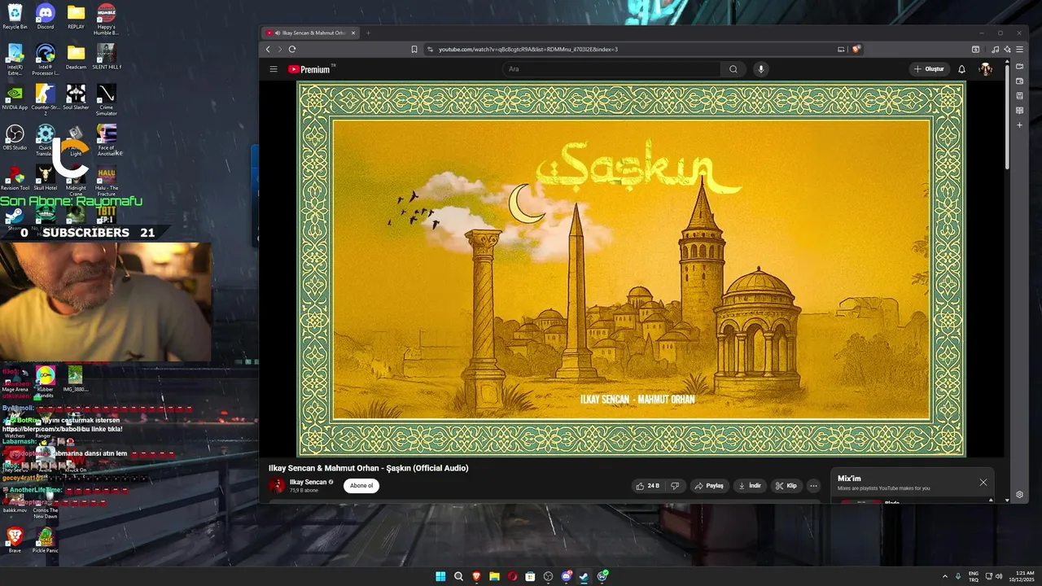Download video with İndir button
This screenshot has height=586, width=1042.
[749, 486]
